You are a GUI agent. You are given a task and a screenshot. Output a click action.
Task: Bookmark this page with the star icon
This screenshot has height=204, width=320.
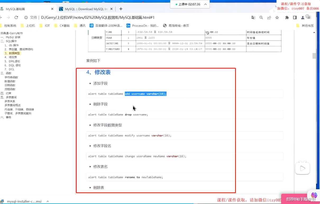click(277, 17)
